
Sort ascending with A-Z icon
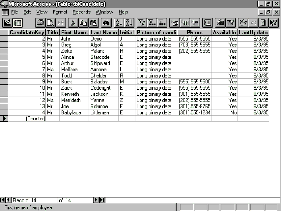[x=119, y=23]
